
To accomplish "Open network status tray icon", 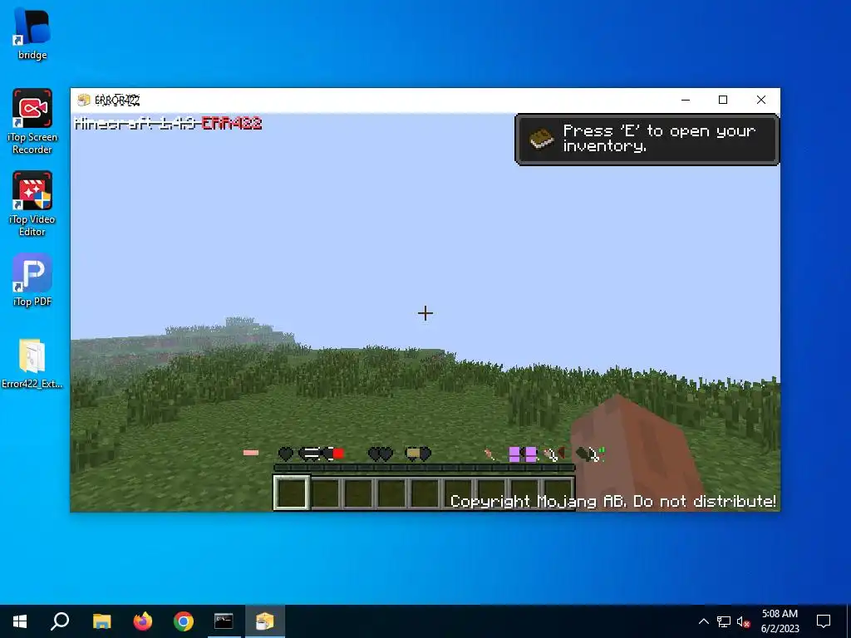I will point(724,621).
